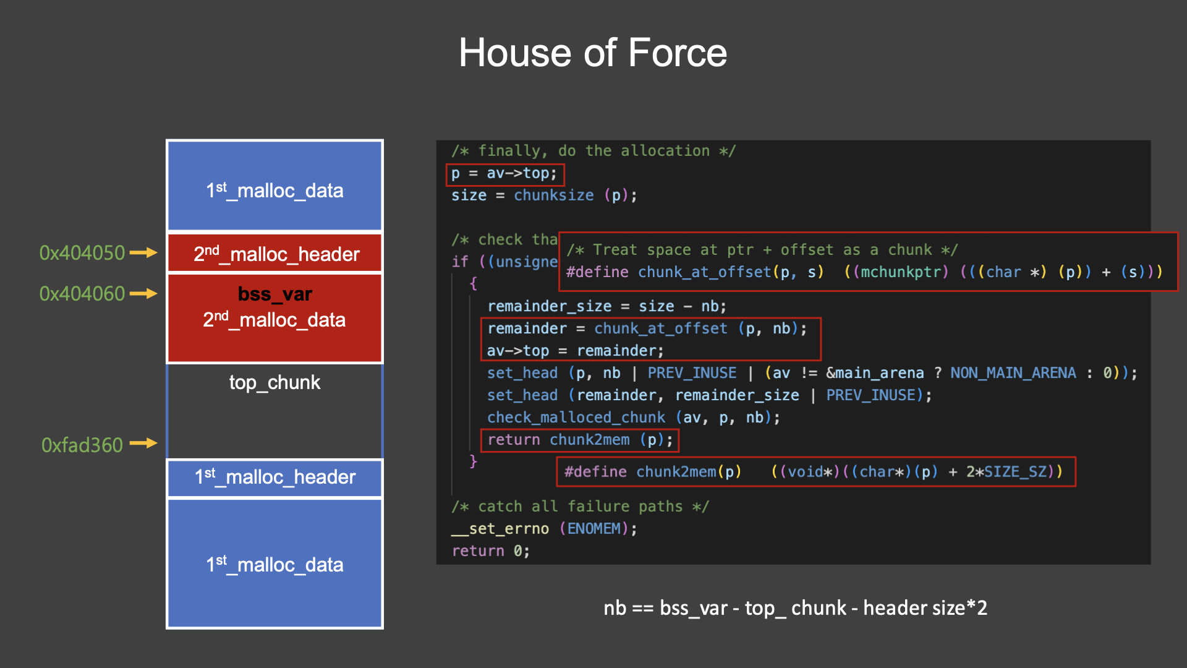The image size is (1187, 668).
Task: Click the chunk2mem define box
Action: pyautogui.click(x=815, y=472)
